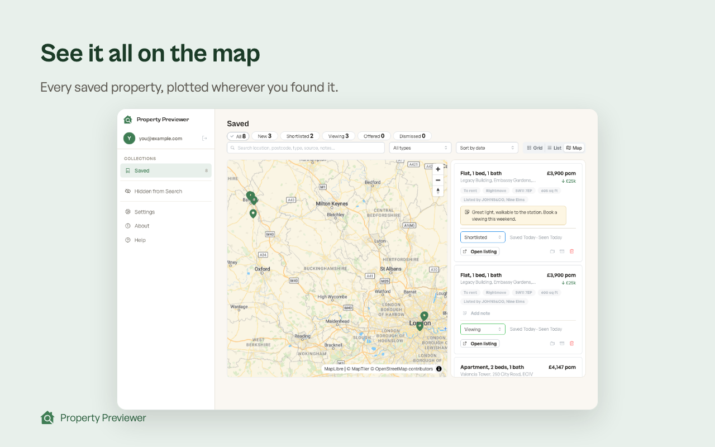Open Settings text in sidebar
The width and height of the screenshot is (715, 447).
click(x=145, y=212)
